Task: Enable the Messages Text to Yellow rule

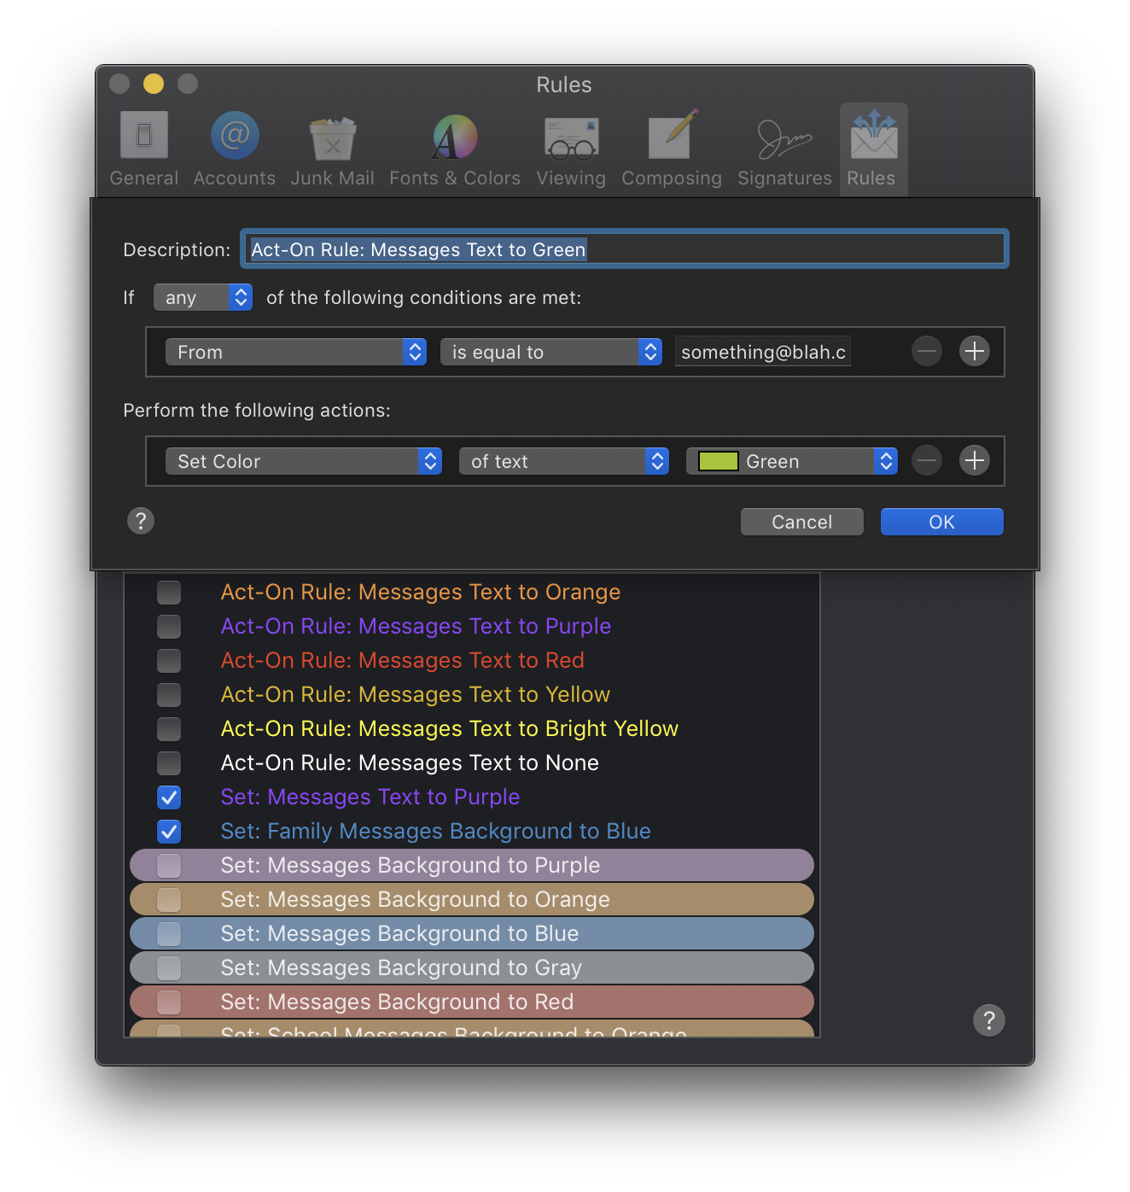Action: pos(169,694)
